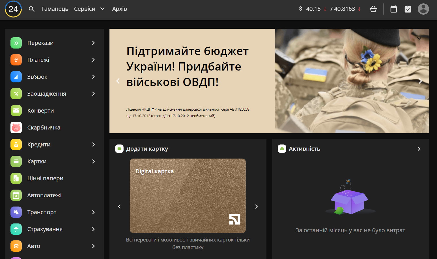Image resolution: width=437 pixels, height=259 pixels.
Task: Click the Активність heading text
Action: coord(305,149)
